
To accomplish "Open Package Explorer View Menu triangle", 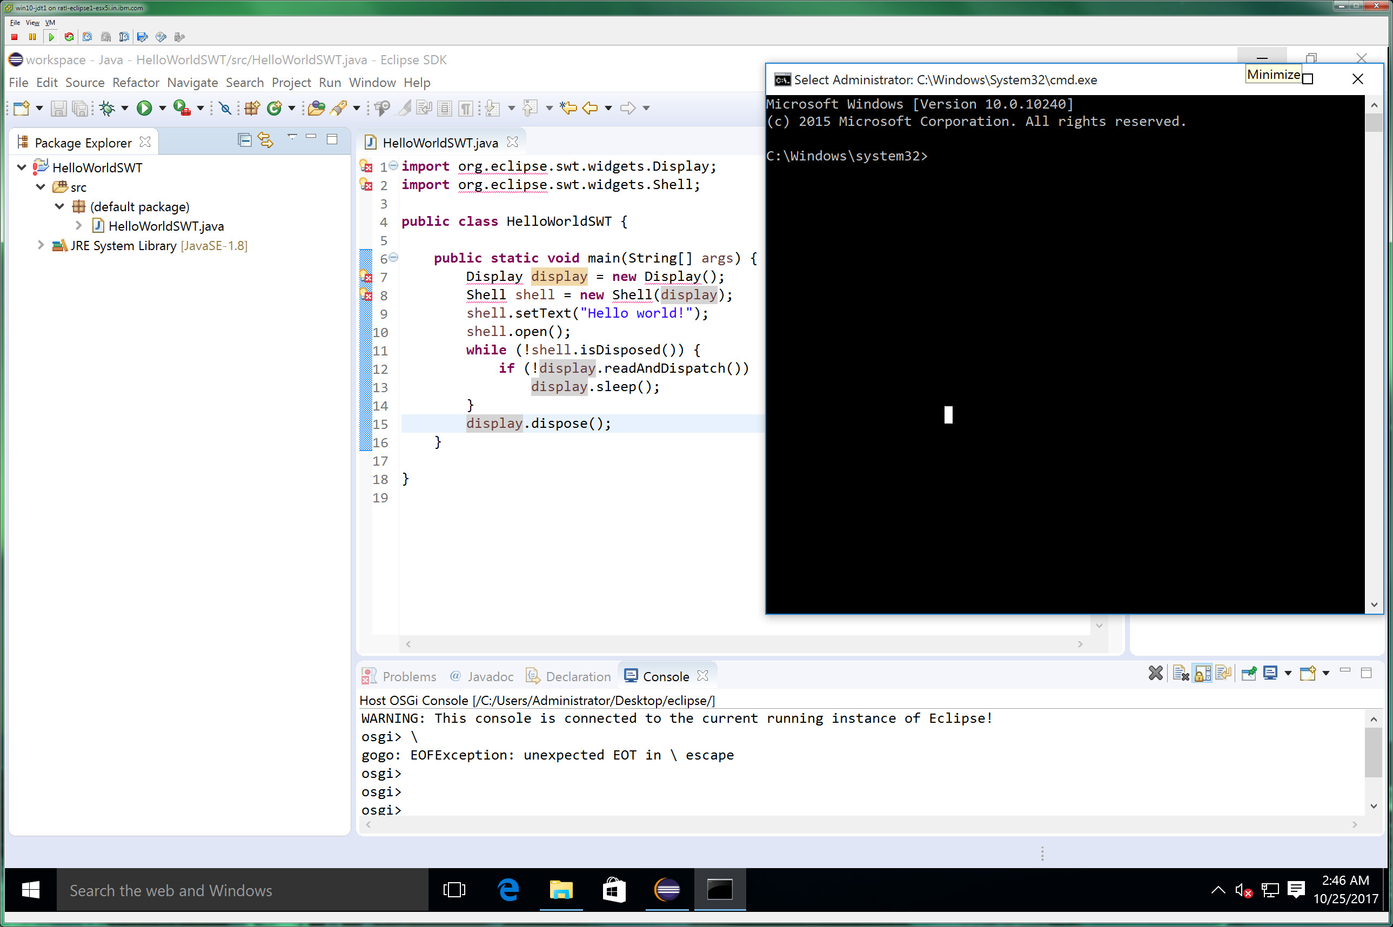I will 291,137.
